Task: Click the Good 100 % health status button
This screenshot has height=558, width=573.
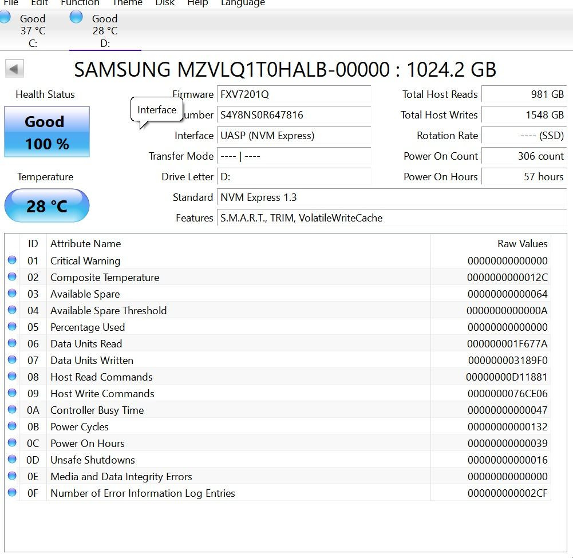Action: click(x=47, y=132)
